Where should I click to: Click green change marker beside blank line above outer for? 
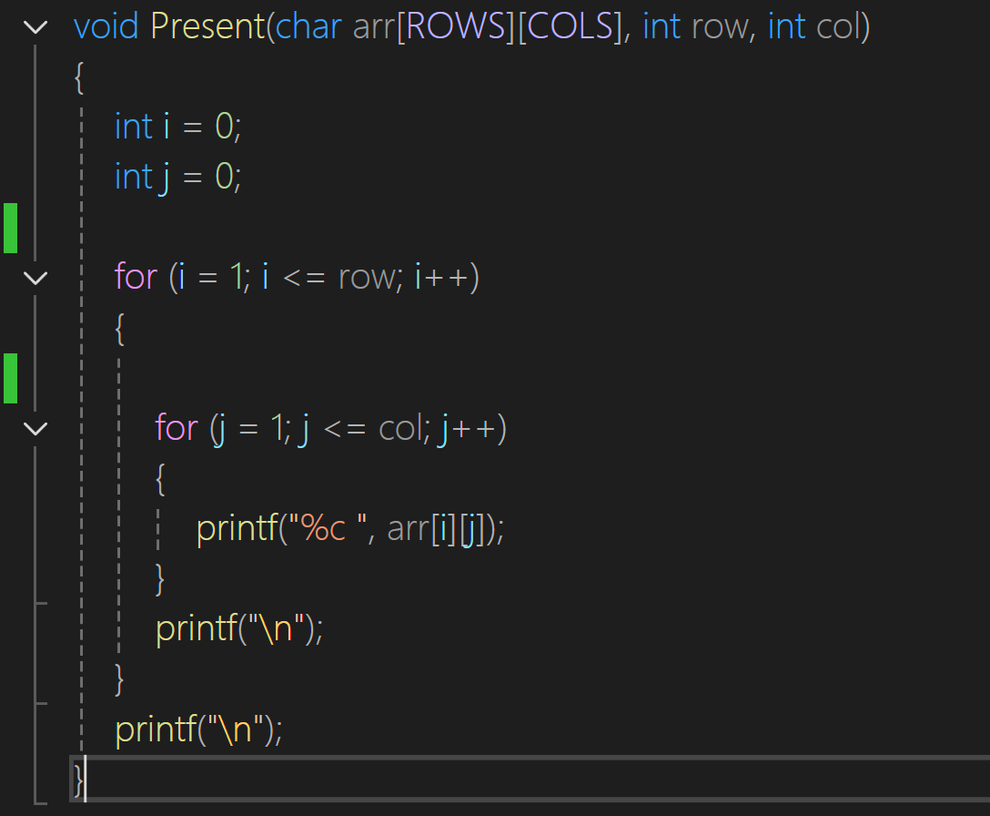pyautogui.click(x=10, y=229)
